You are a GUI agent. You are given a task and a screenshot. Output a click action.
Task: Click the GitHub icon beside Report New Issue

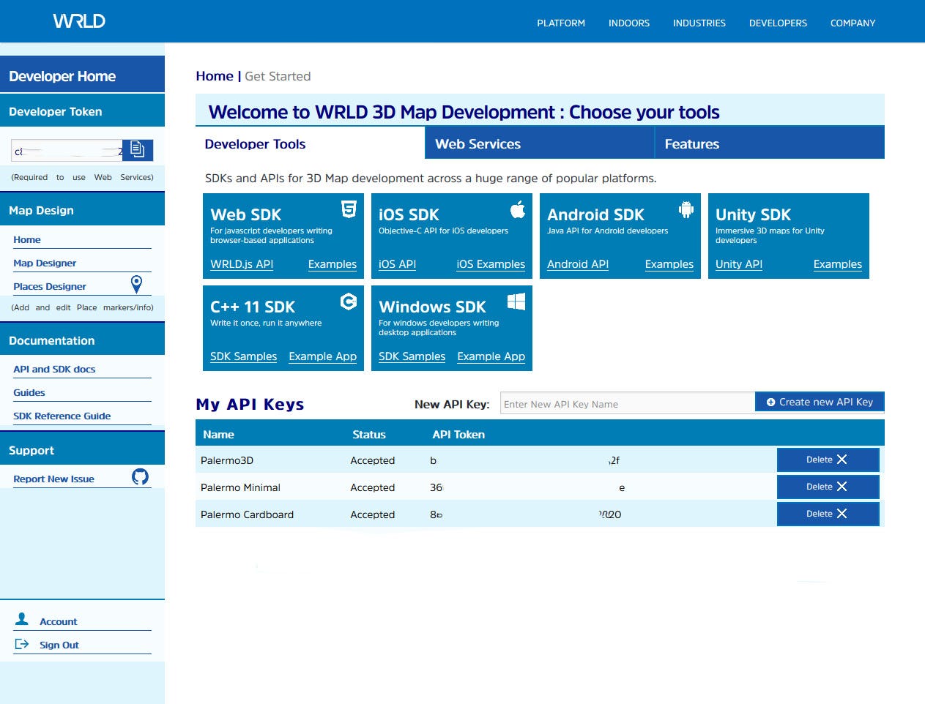click(x=140, y=477)
